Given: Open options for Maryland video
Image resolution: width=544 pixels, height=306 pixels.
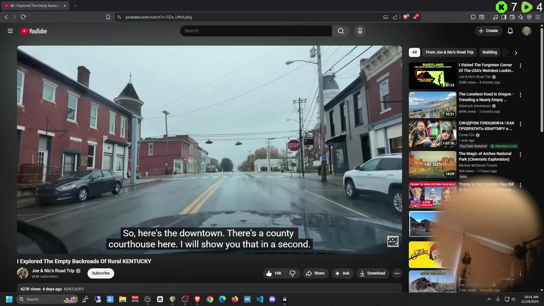Looking at the screenshot, I should (x=520, y=66).
